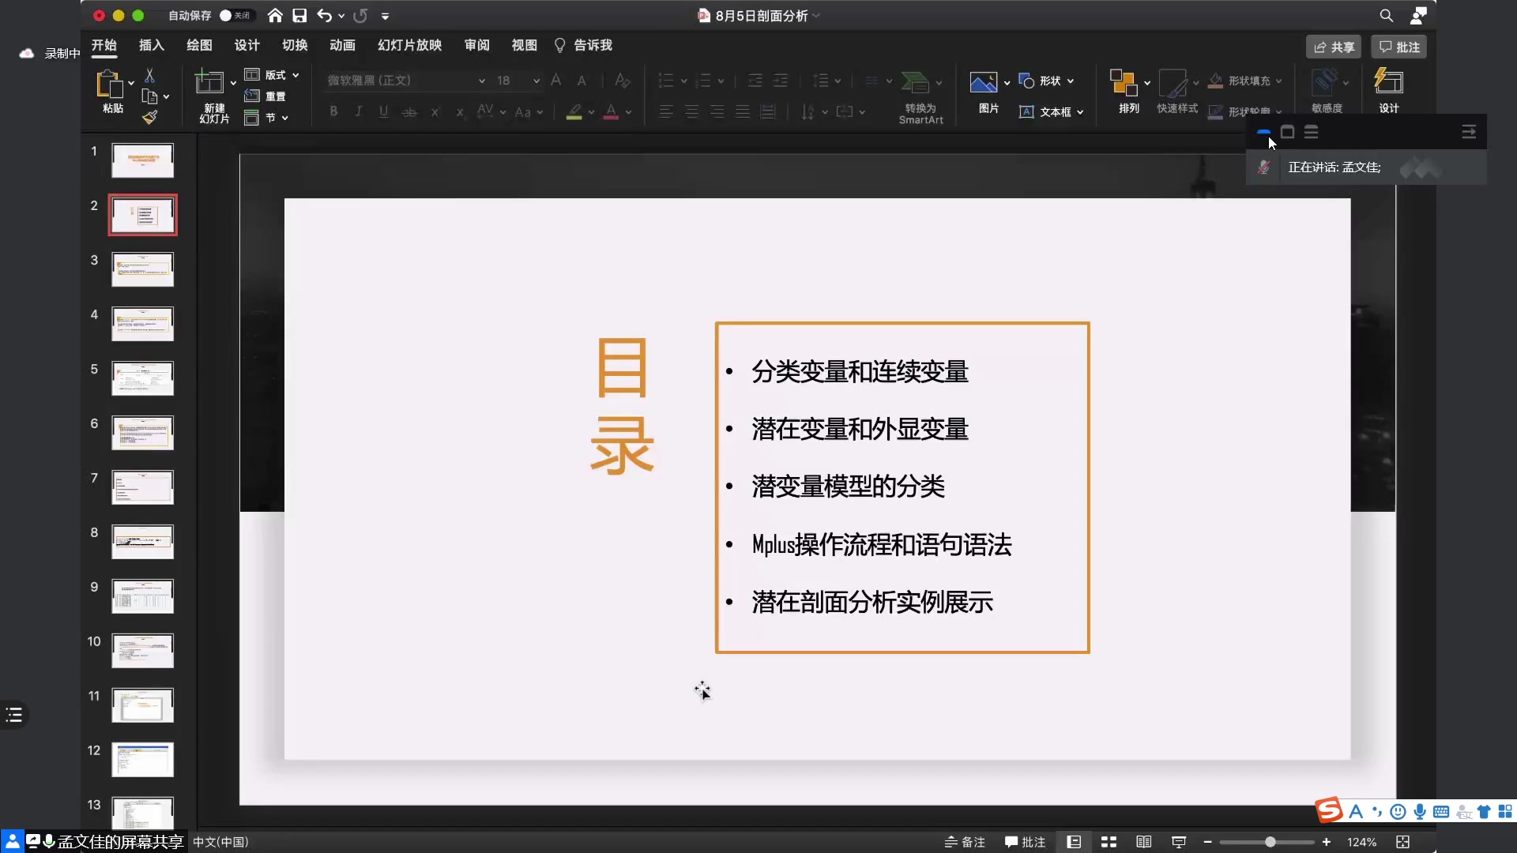The image size is (1517, 853).
Task: Open the font size 18 dropdown
Action: 536,81
